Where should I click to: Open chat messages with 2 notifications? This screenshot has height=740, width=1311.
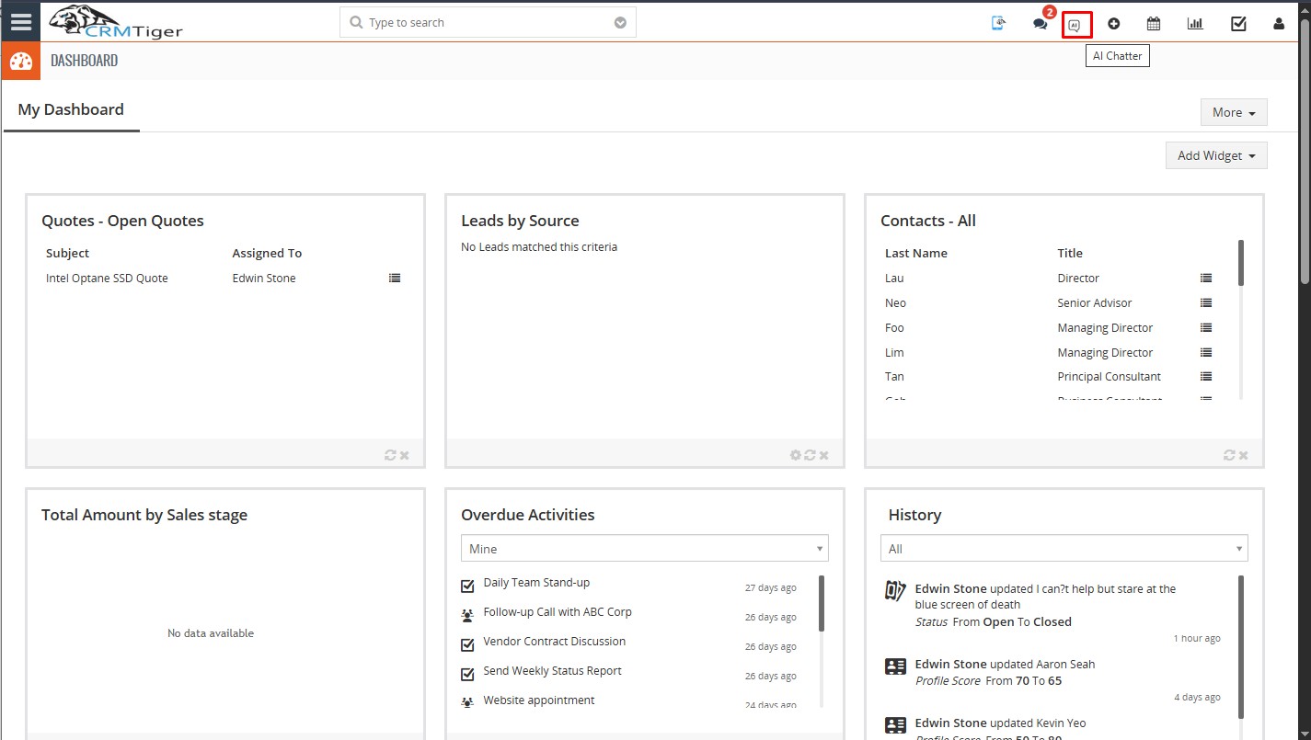pos(1041,24)
